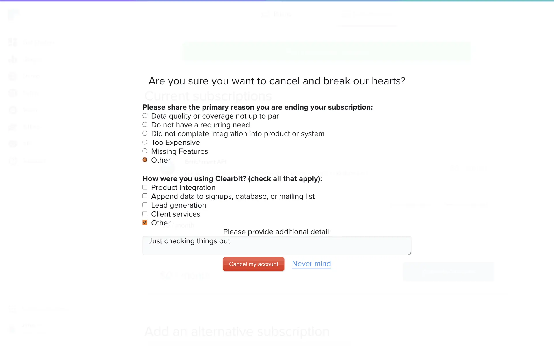Pick 'Did not complete integration' radio option
This screenshot has height=346, width=554.
click(145, 133)
